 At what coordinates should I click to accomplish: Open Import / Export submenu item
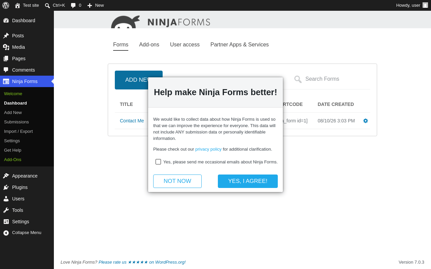click(x=19, y=131)
